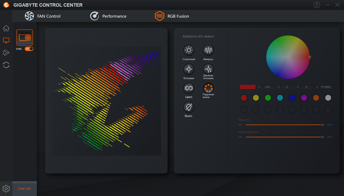The height and width of the screenshot is (196, 344).
Task: Open the paper-plane sidebar icon
Action: click(x=6, y=53)
